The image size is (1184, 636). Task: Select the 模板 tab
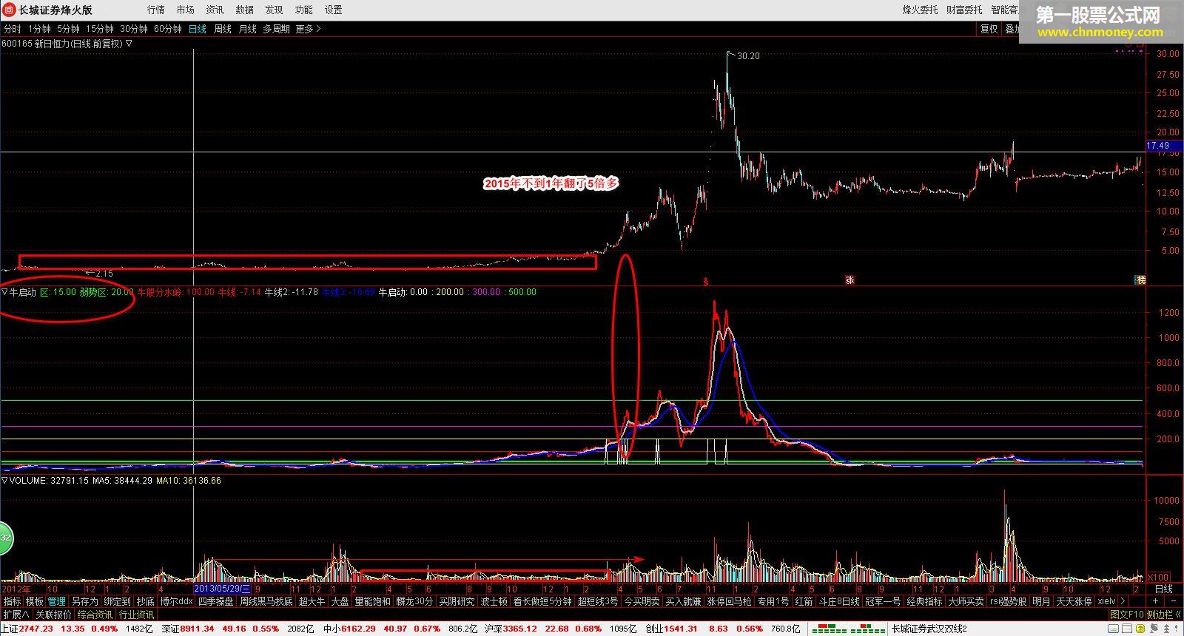34,601
